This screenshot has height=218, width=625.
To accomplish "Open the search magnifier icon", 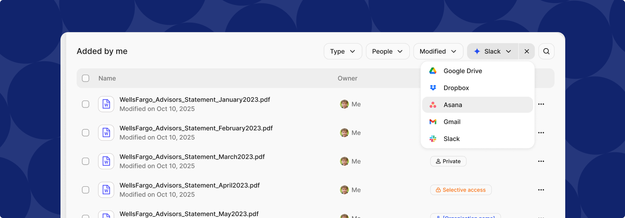I will coord(546,51).
